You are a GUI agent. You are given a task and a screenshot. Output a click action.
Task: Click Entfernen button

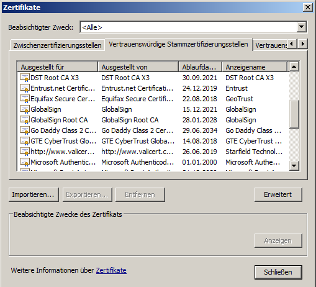(x=140, y=194)
